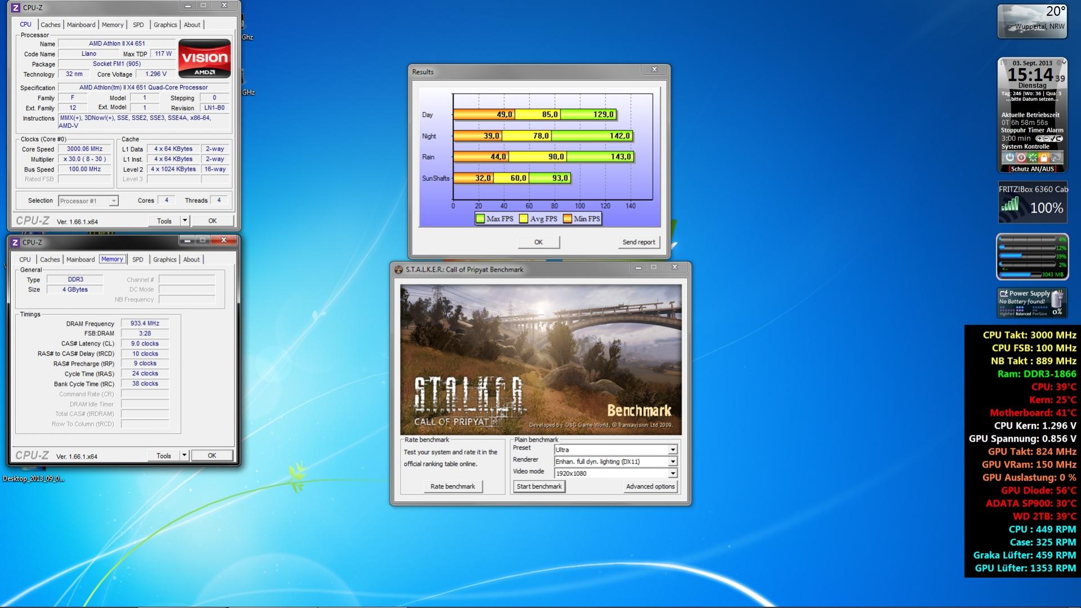Switch to CPU tab in CPU-Z memory window
Screen dimensions: 1081x608
click(x=25, y=260)
